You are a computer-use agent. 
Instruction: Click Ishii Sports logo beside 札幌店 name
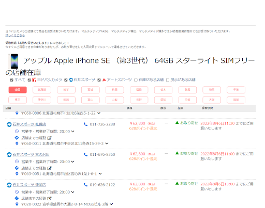pos(9,124)
